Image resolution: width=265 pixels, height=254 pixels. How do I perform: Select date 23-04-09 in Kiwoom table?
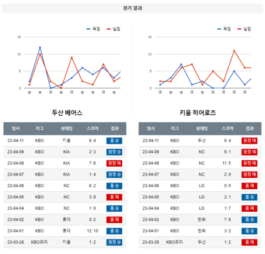(151, 152)
